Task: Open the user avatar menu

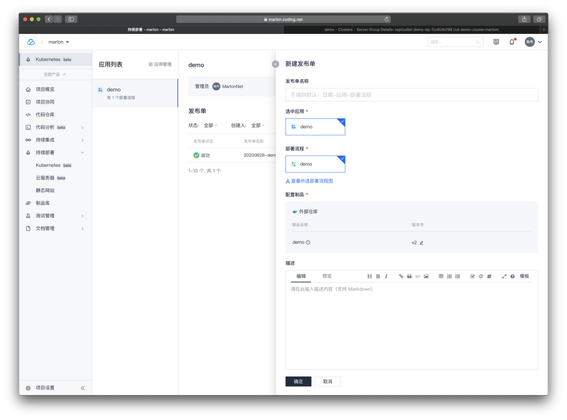Action: click(533, 42)
